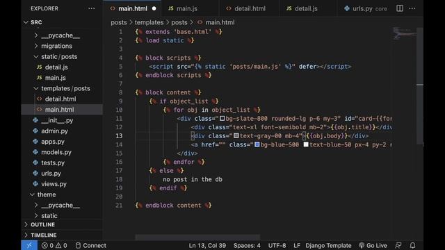The height and width of the screenshot is (250, 445).
Task: Click the posts breadcrumb at path start
Action: coord(119,22)
